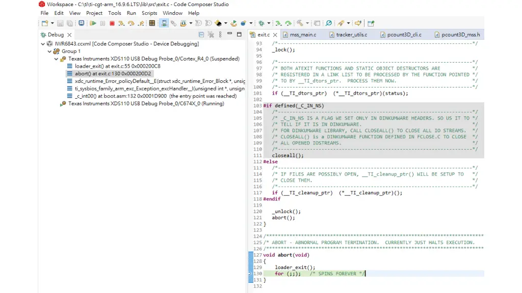522x293 pixels.
Task: Select the xdc_runtime_Error_policyDefault__E stack frame
Action: (156, 81)
